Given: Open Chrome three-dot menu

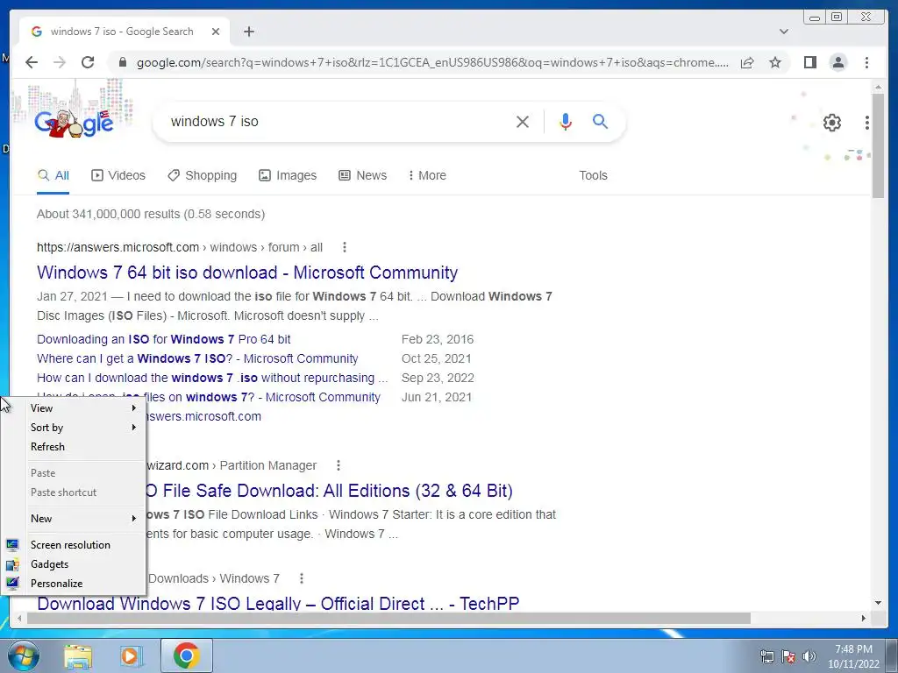Looking at the screenshot, I should tap(866, 62).
